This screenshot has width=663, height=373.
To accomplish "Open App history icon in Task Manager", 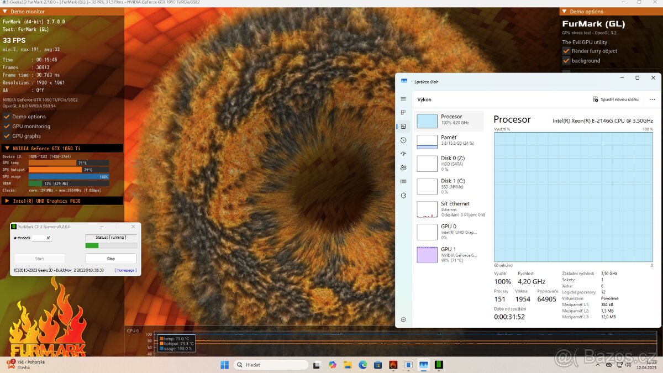I will pyautogui.click(x=403, y=140).
